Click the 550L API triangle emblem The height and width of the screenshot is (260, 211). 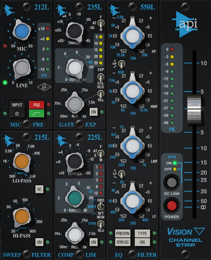point(115,10)
